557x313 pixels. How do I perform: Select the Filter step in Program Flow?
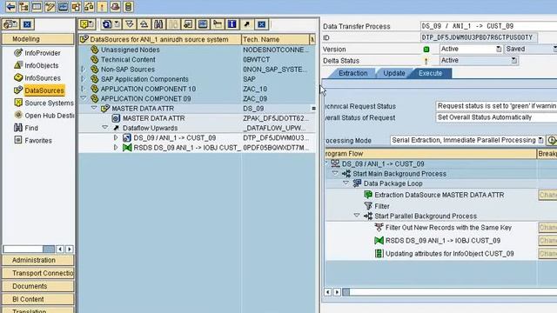click(382, 206)
